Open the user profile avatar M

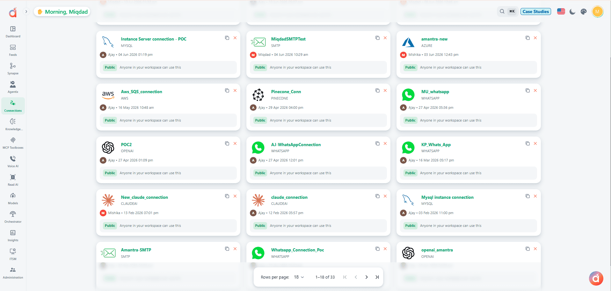point(597,12)
